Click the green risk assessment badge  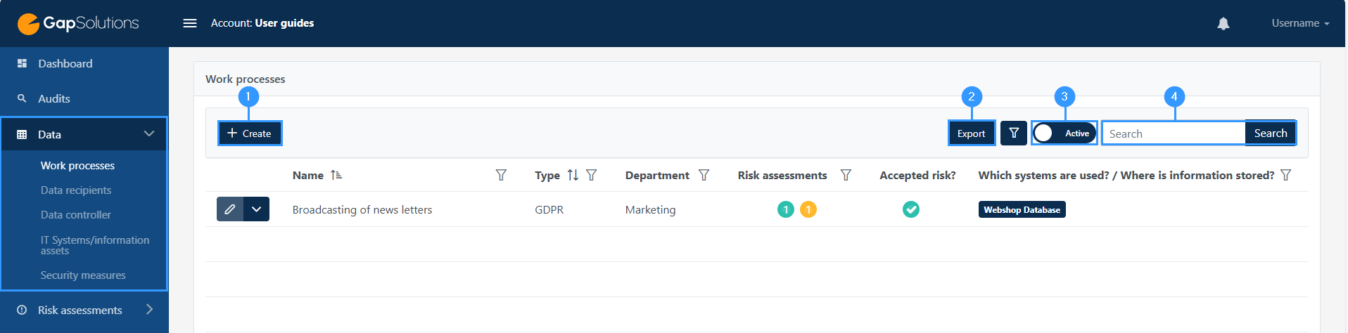pyautogui.click(x=786, y=209)
